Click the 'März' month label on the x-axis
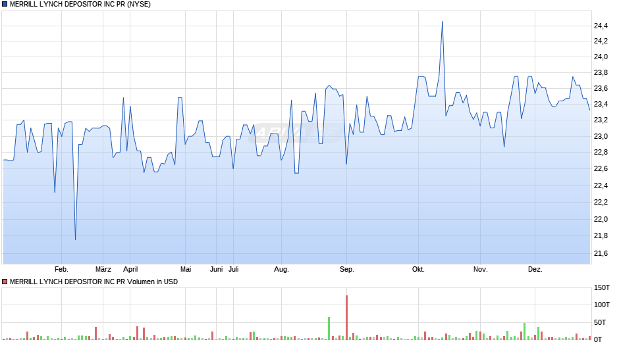This screenshot has height=346, width=619. pyautogui.click(x=103, y=270)
